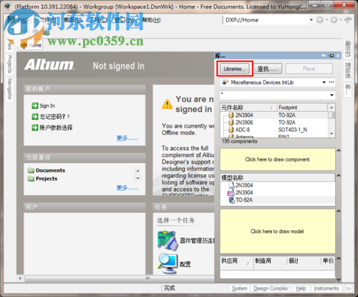Open the library panel options arrow
The height and width of the screenshot is (297, 358).
(x=324, y=56)
